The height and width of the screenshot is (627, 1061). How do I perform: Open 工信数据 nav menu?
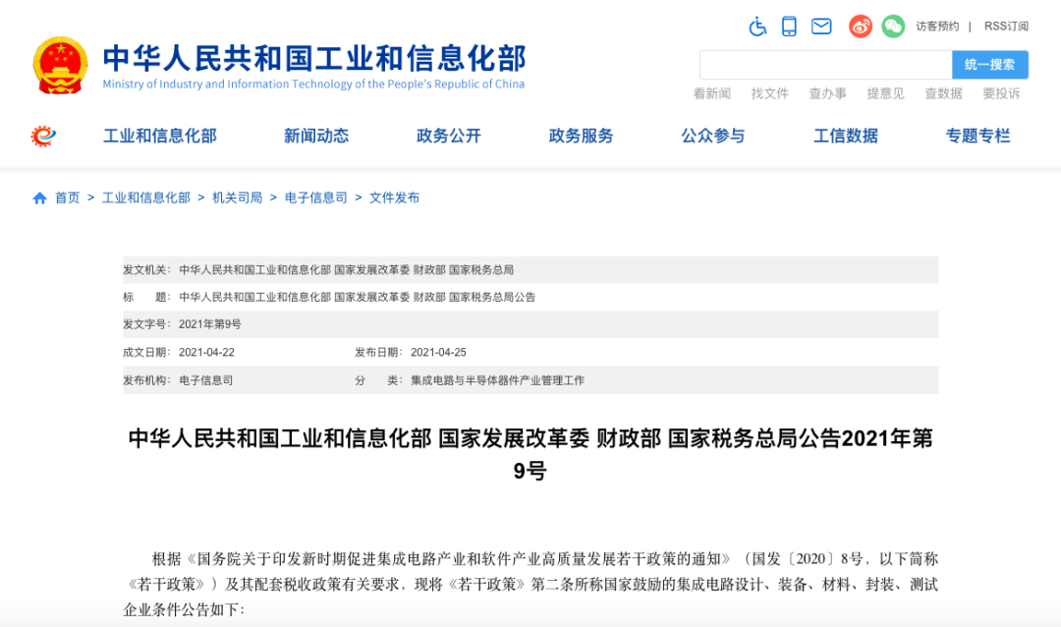(845, 136)
